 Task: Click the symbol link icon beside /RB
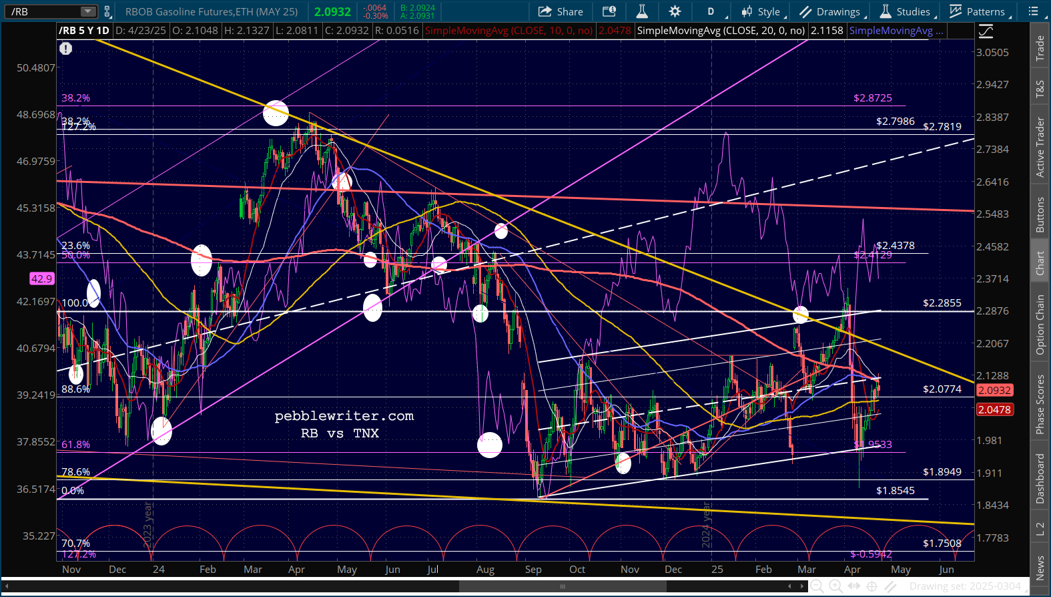(107, 11)
